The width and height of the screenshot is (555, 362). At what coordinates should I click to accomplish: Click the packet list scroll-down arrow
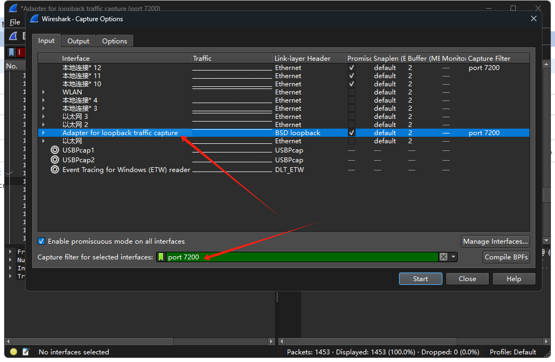click(x=546, y=240)
